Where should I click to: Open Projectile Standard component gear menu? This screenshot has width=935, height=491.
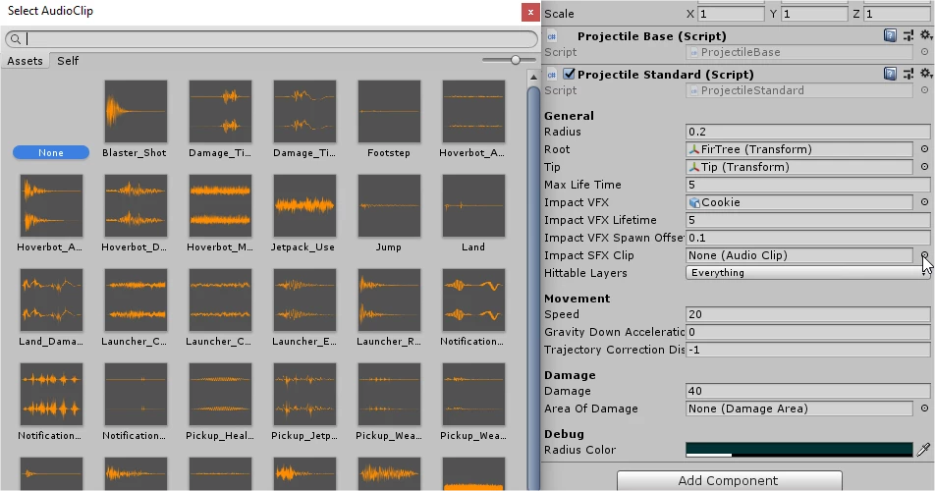tap(925, 74)
